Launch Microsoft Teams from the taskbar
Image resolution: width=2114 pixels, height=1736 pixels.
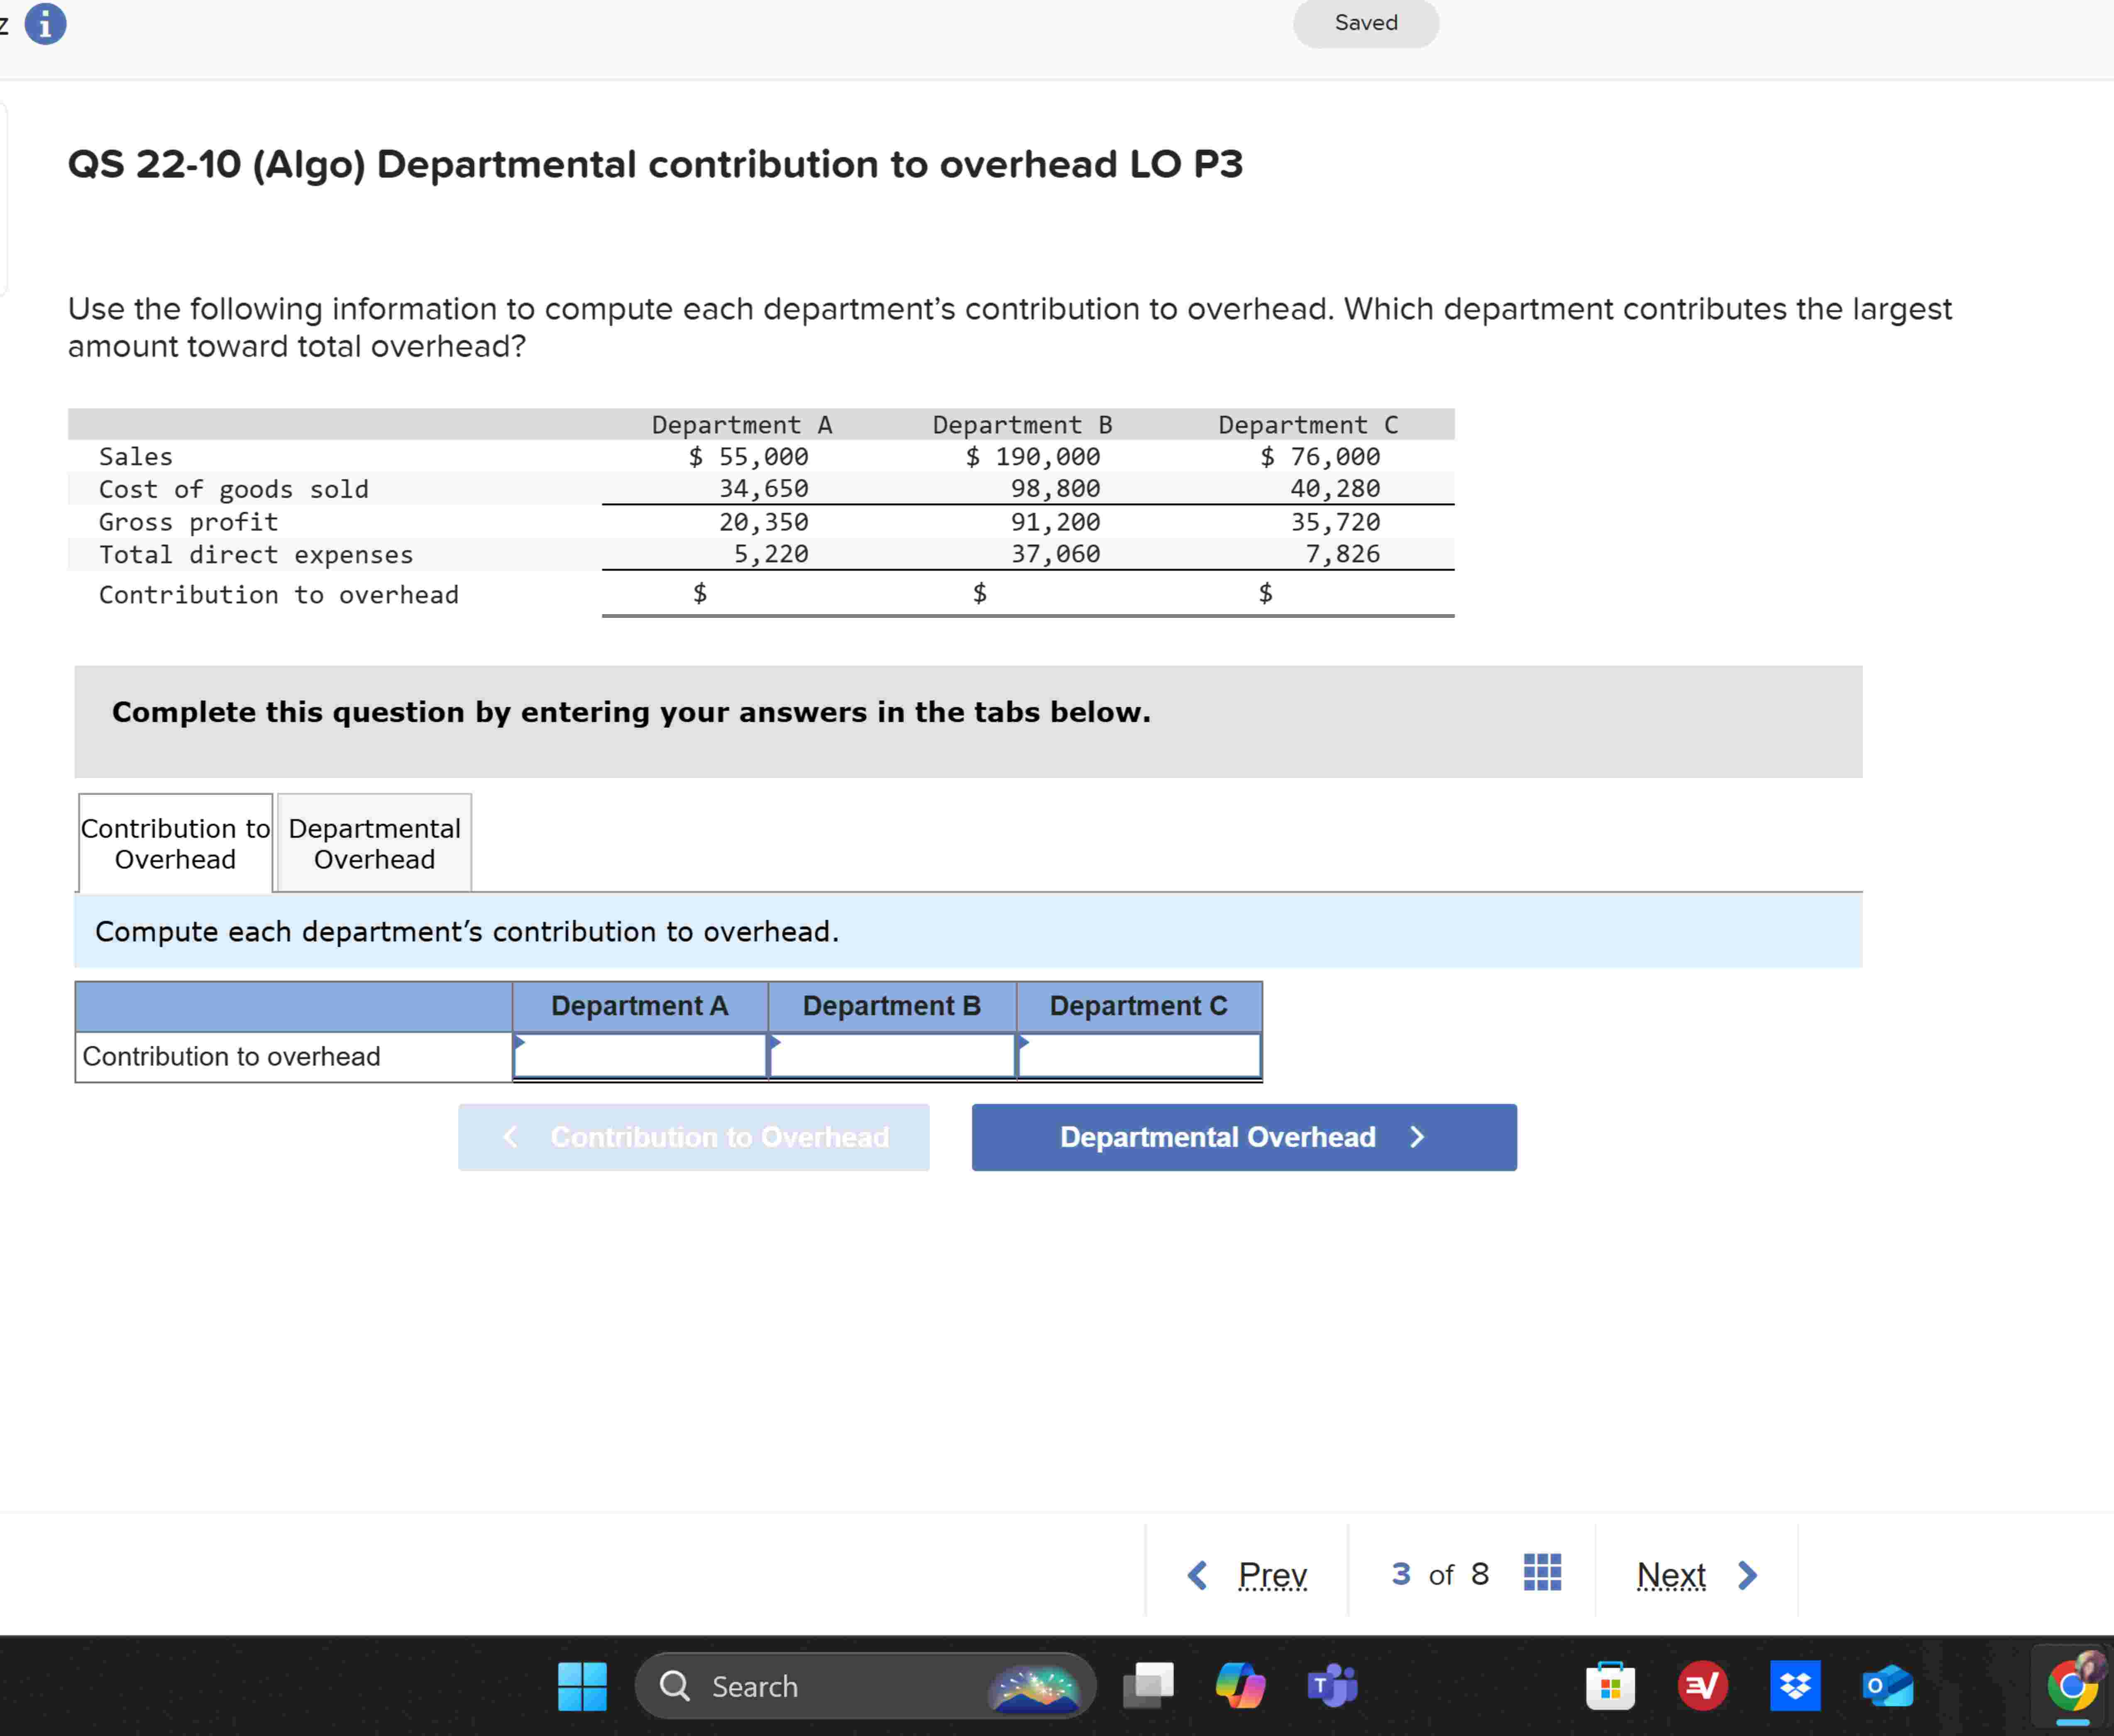point(1330,1686)
